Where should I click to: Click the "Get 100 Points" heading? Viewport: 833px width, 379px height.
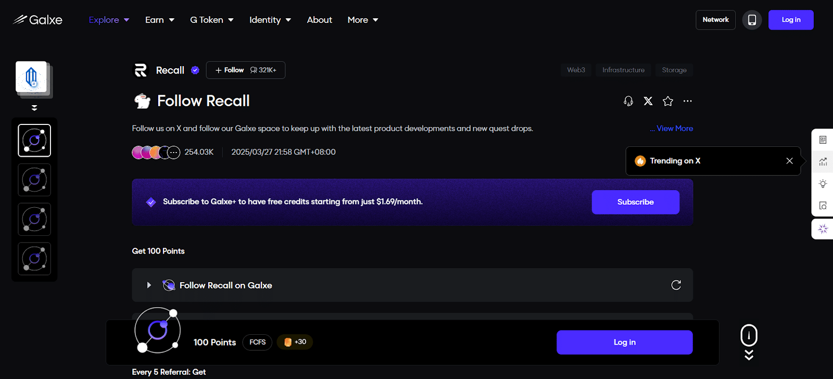coord(158,251)
